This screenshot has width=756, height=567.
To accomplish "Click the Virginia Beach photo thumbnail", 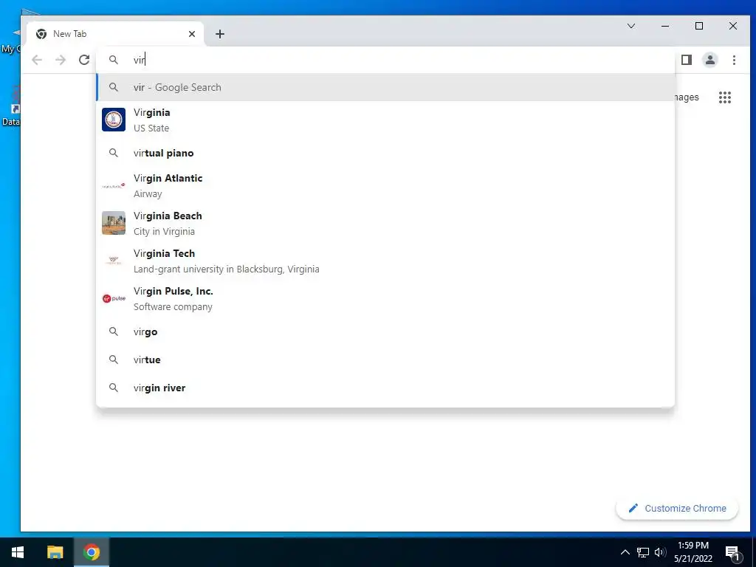I will [114, 223].
